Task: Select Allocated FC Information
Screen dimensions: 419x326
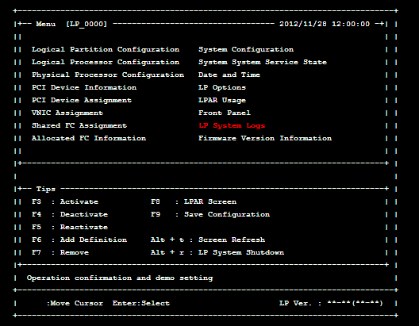Action: click(x=89, y=138)
